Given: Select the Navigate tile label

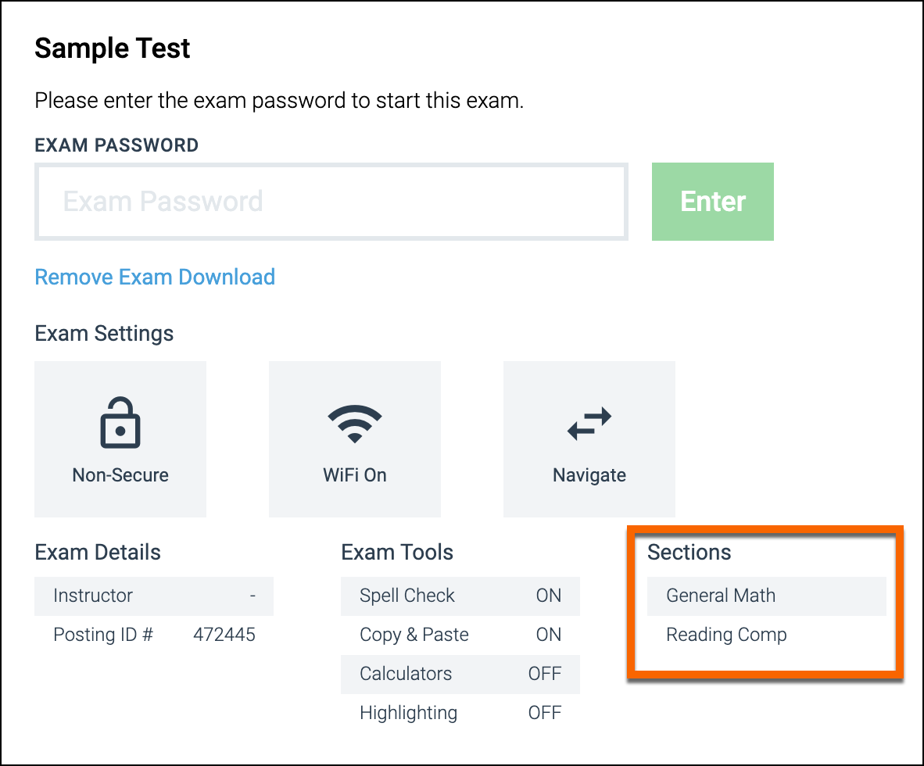Looking at the screenshot, I should point(589,475).
